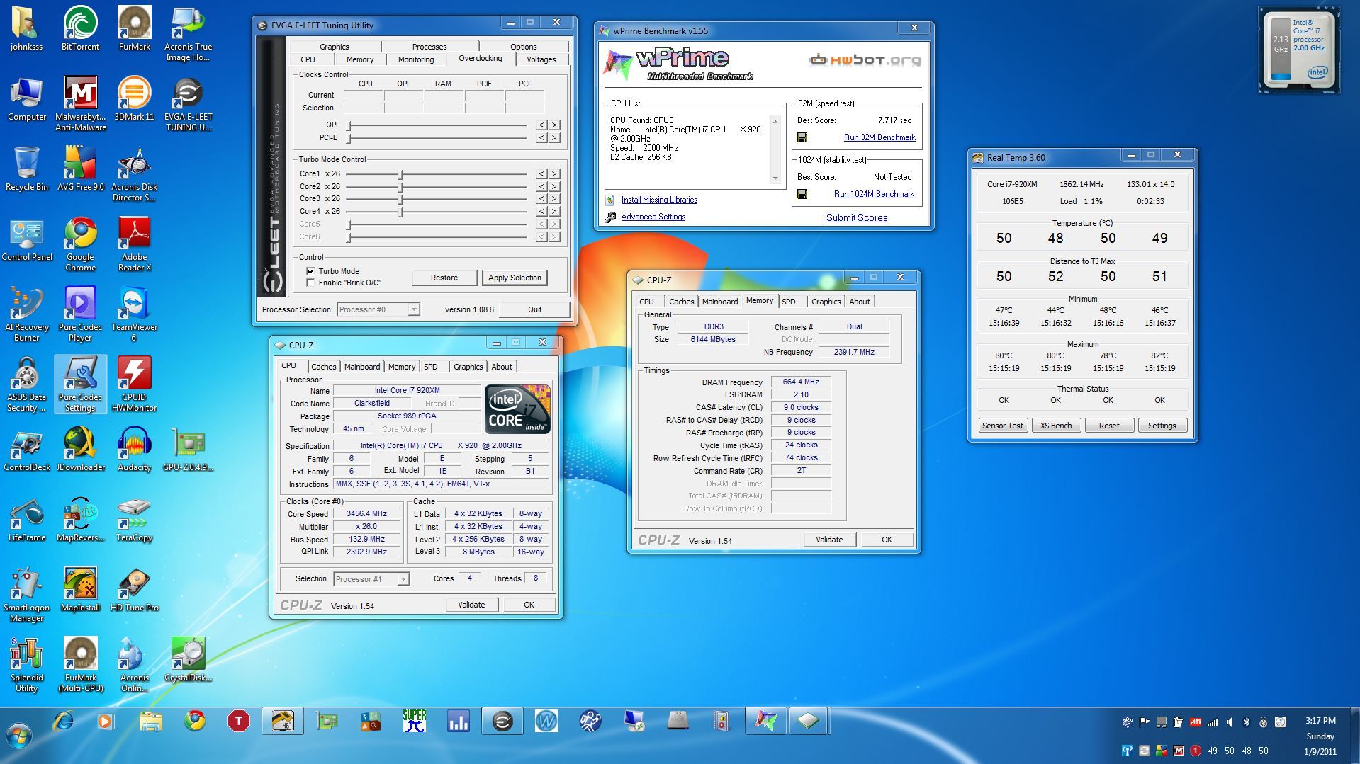Switch to the E-LEET Processes tab

[x=429, y=47]
